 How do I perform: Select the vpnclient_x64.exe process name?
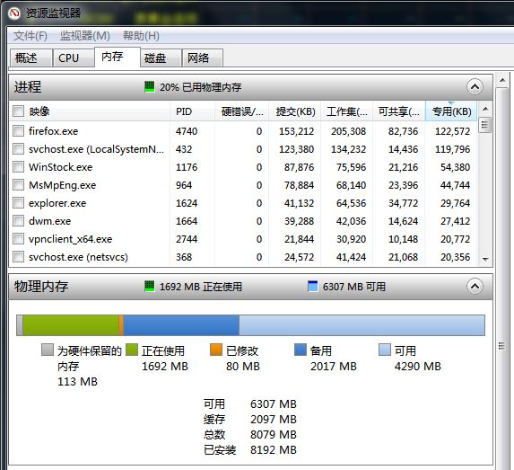(71, 239)
